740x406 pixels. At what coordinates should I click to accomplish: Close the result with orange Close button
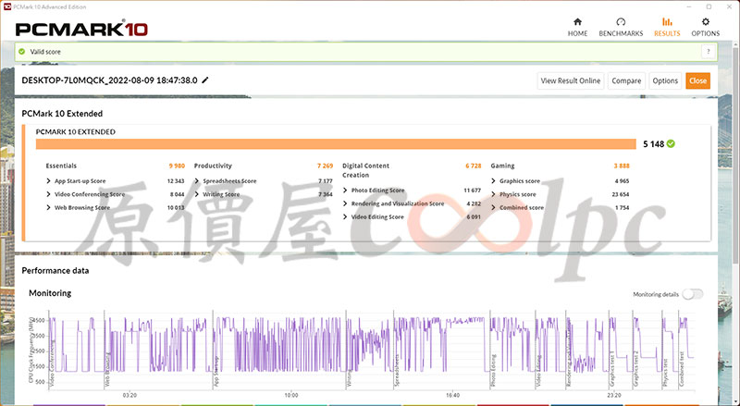tap(697, 80)
